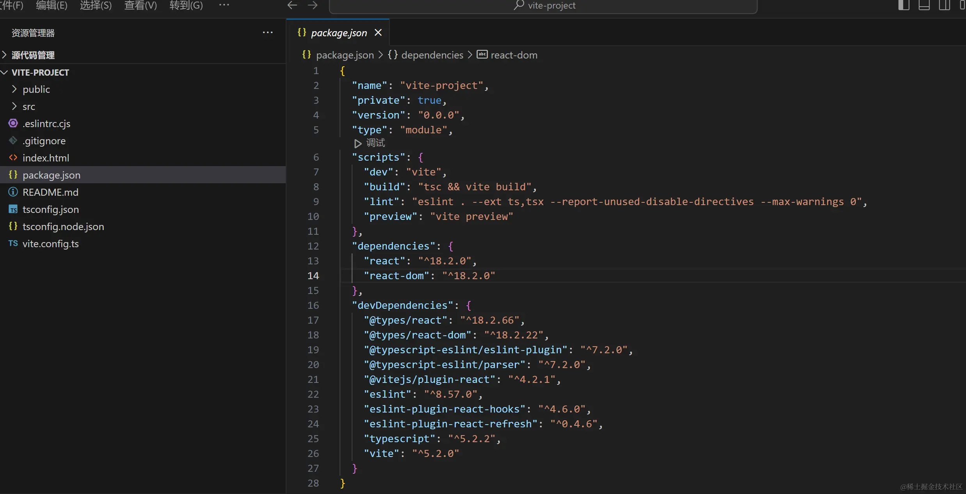Image resolution: width=966 pixels, height=494 pixels.
Task: Click the index.html HTML icon
Action: click(13, 158)
